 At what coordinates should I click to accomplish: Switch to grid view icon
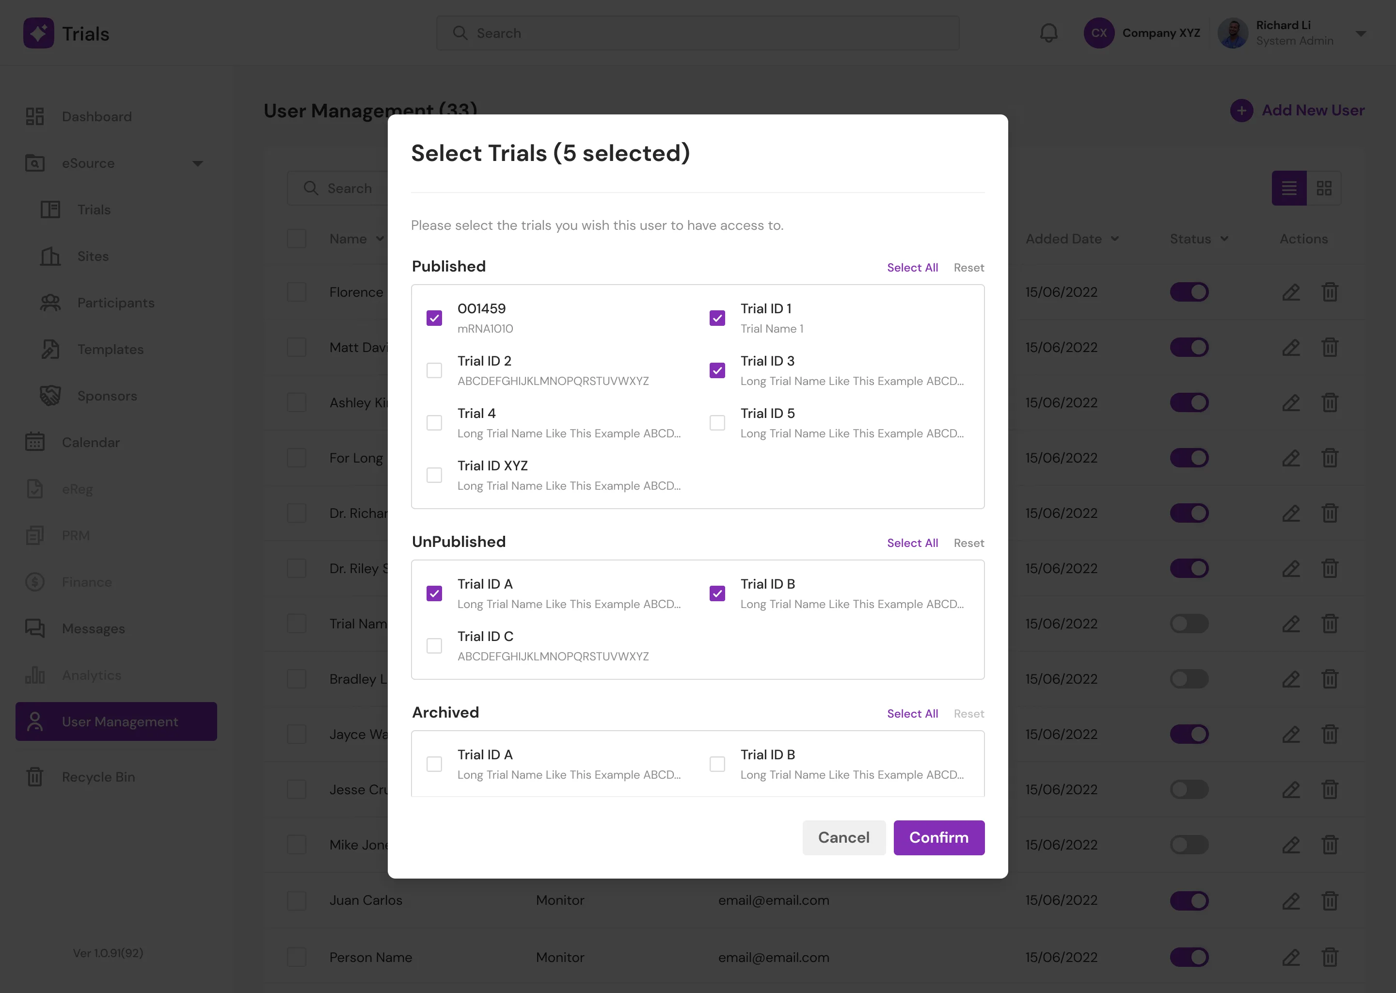coord(1324,188)
